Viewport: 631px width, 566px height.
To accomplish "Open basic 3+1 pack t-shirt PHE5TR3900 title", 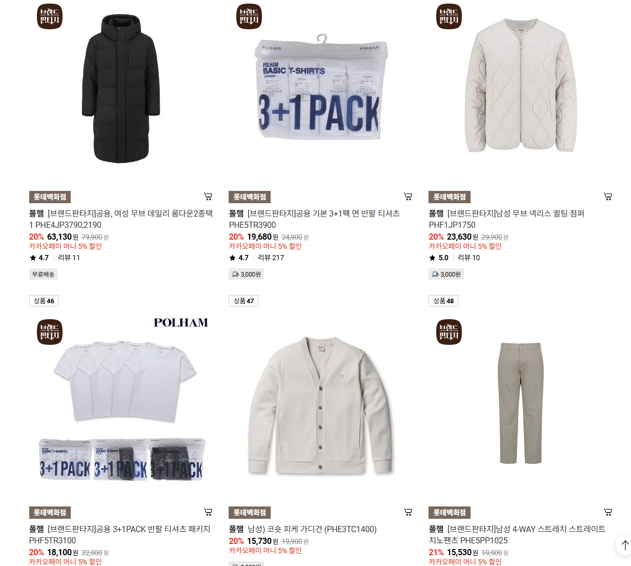I will 314,219.
